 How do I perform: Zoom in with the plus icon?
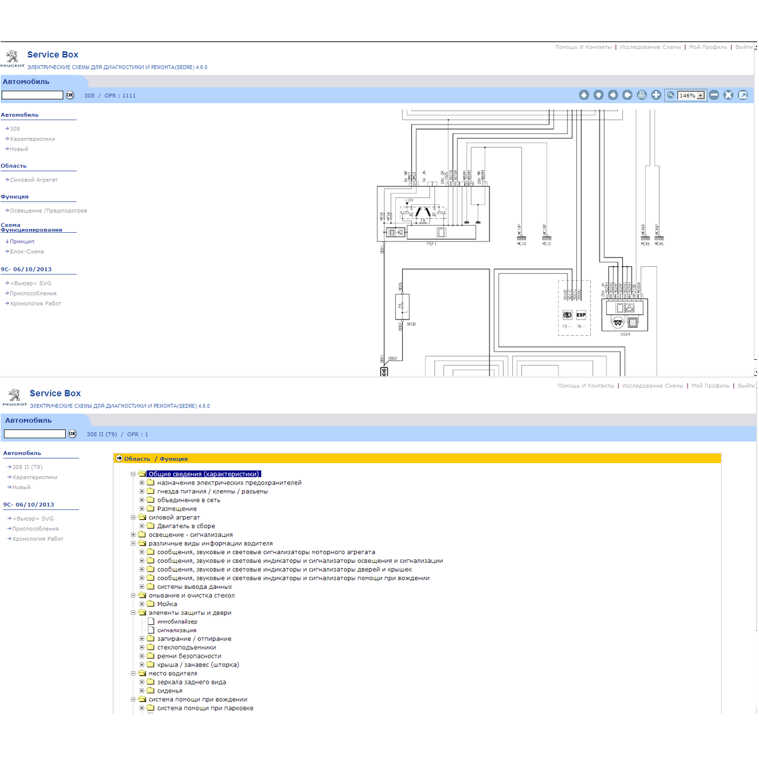(657, 95)
